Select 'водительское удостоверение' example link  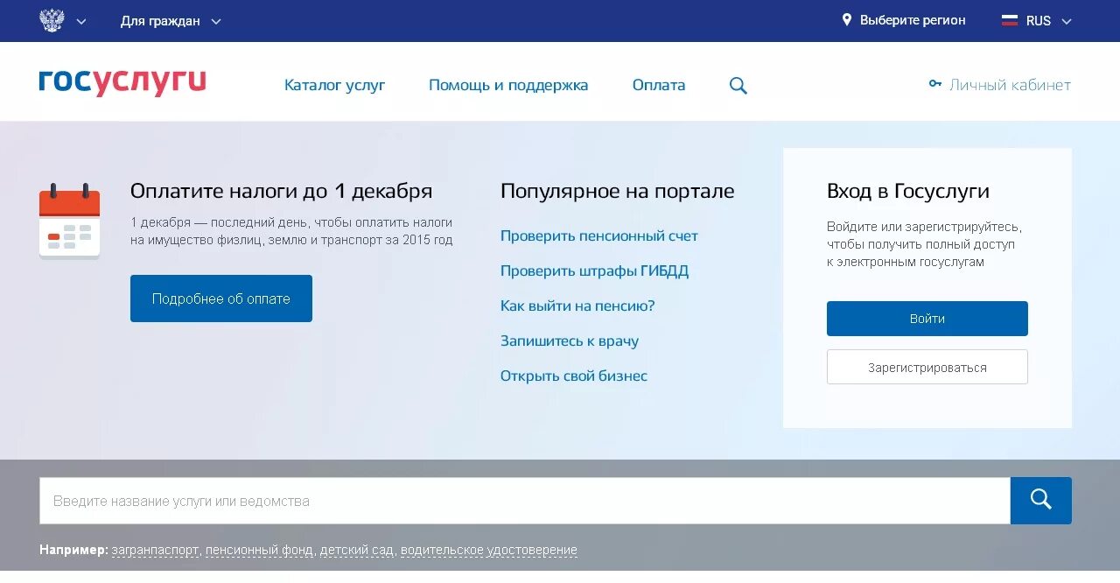tap(489, 551)
